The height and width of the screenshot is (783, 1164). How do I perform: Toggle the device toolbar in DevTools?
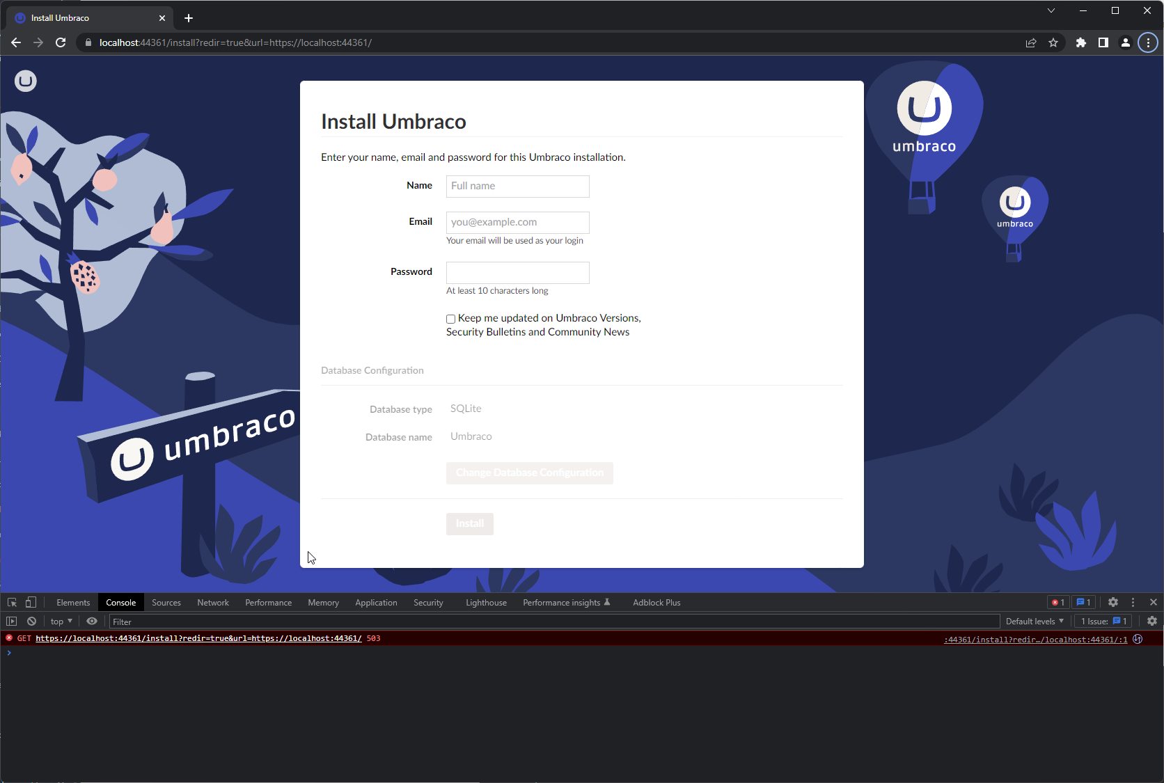click(x=31, y=603)
